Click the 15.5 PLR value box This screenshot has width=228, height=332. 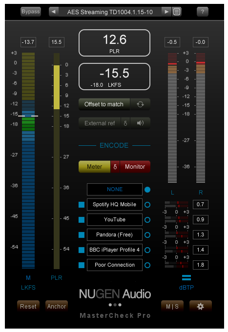[x=57, y=42]
